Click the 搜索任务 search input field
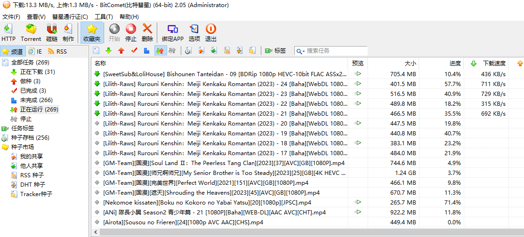 tap(334, 51)
